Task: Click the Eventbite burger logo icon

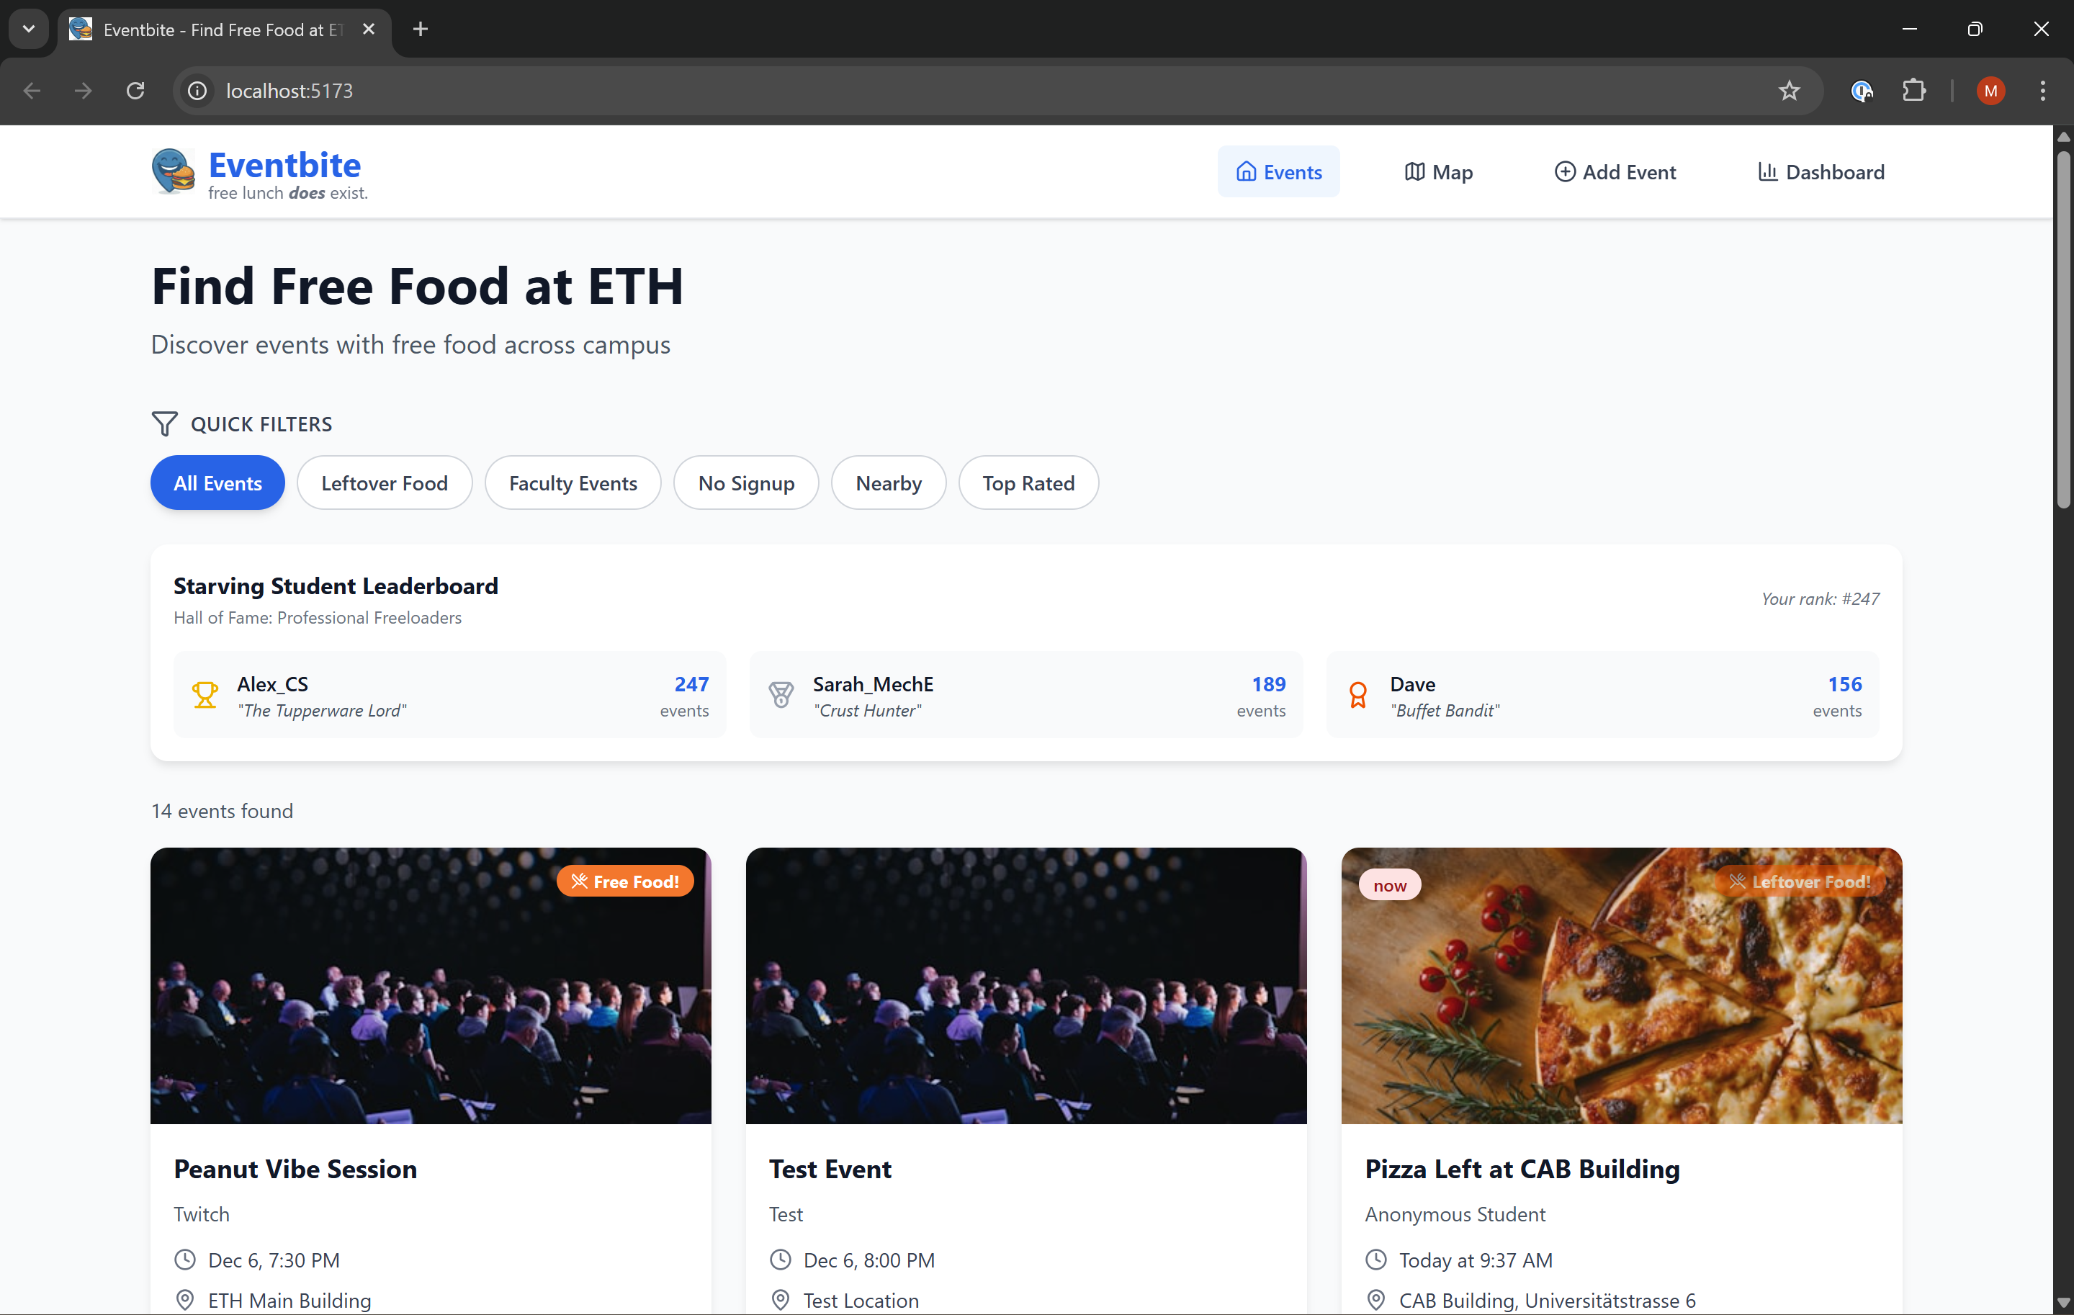Action: 173,171
